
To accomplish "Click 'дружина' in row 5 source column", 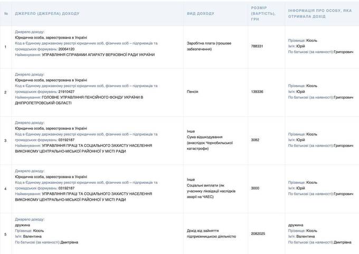I will (x=22, y=225).
